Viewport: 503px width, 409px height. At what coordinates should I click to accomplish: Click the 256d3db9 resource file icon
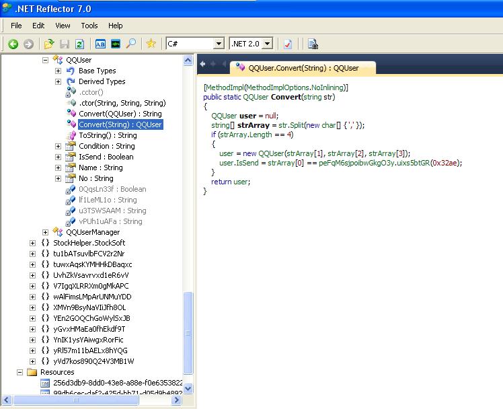(x=45, y=383)
